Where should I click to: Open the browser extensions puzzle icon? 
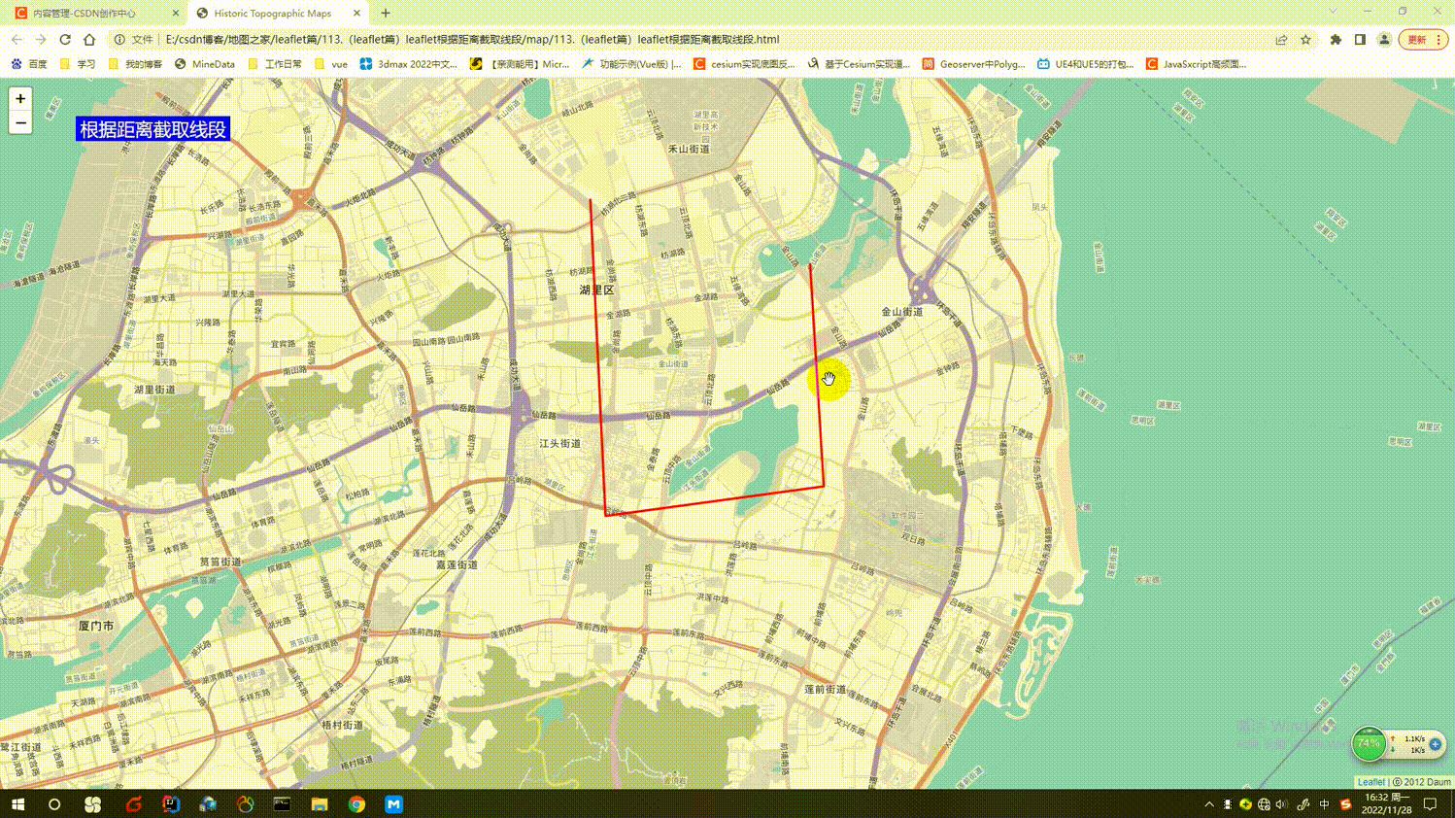(x=1336, y=40)
